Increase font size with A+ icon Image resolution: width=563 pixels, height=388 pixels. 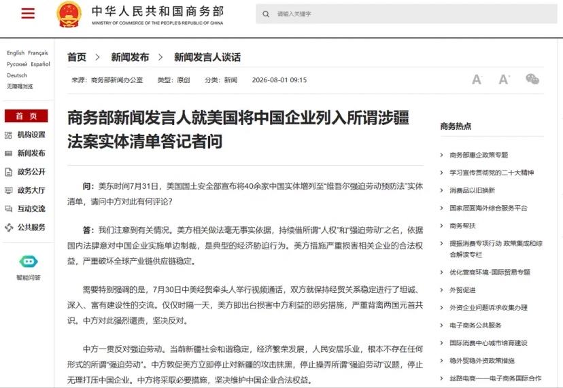pos(504,79)
